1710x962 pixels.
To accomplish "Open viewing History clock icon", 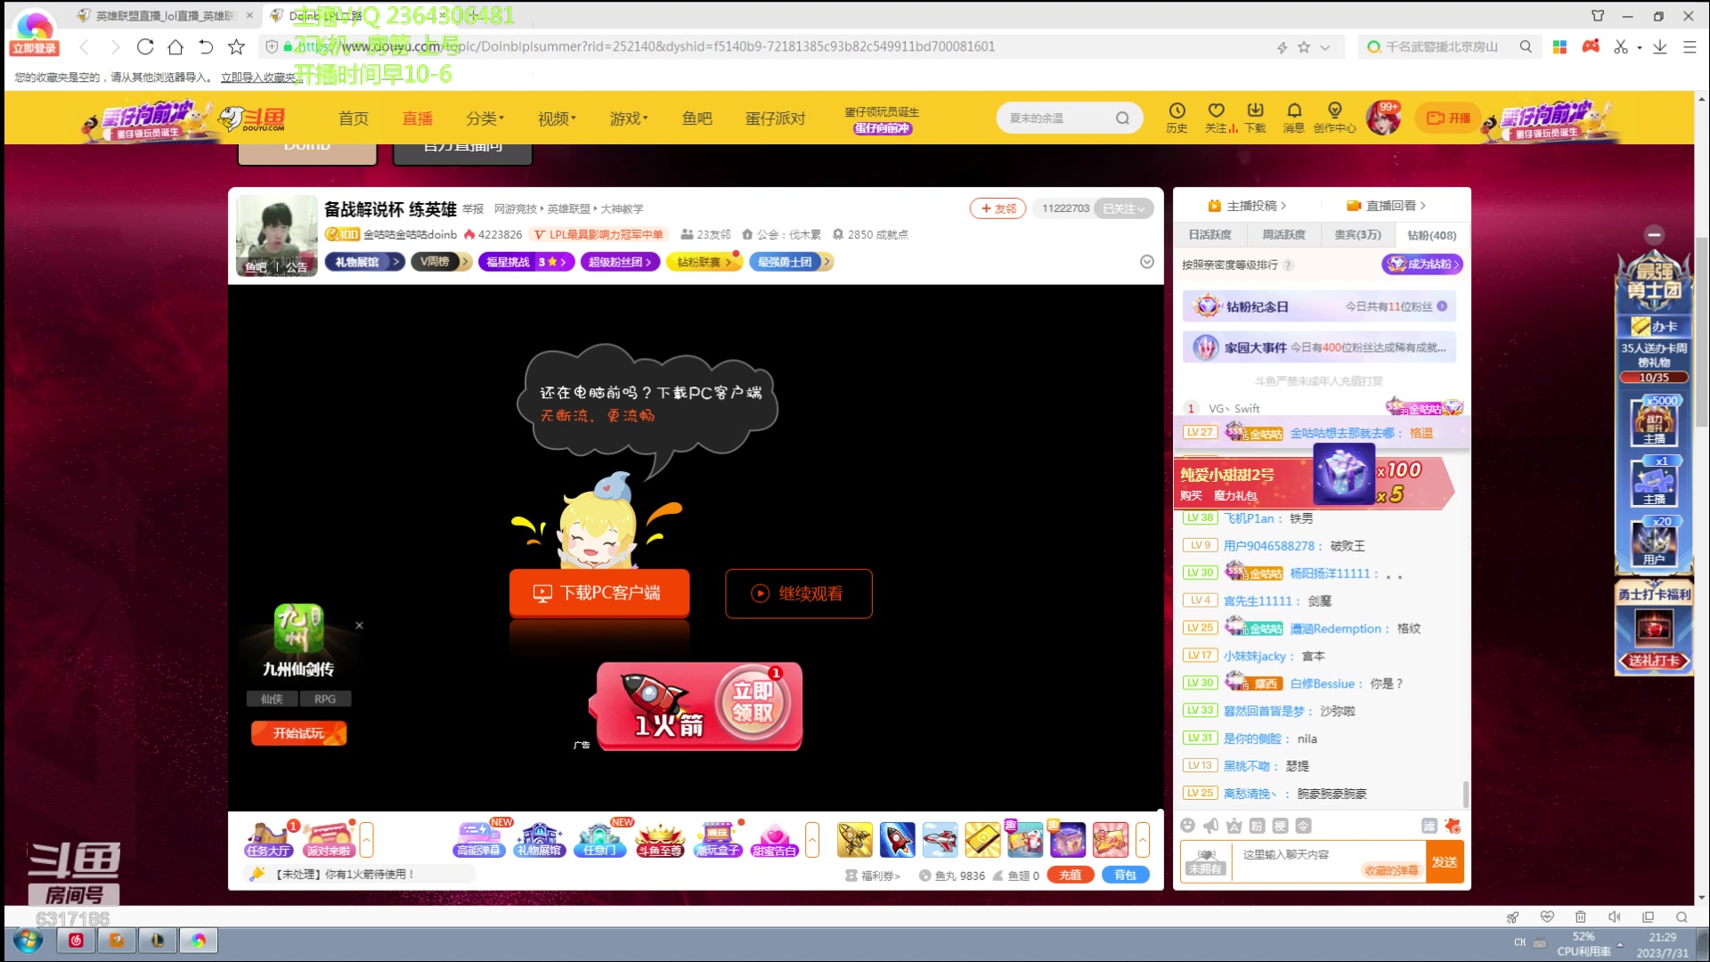I will (x=1177, y=118).
